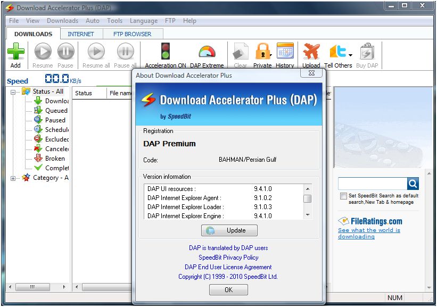Click the Resume all icon
Viewport: 437px width, 307px height.
(x=96, y=52)
